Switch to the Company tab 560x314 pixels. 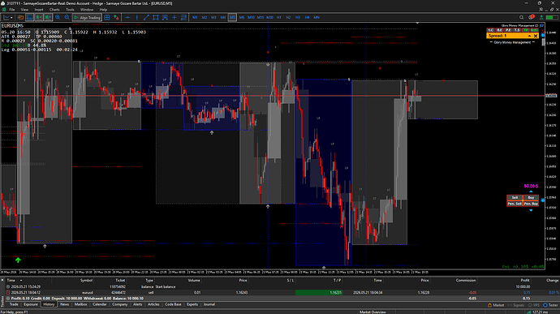(119, 304)
